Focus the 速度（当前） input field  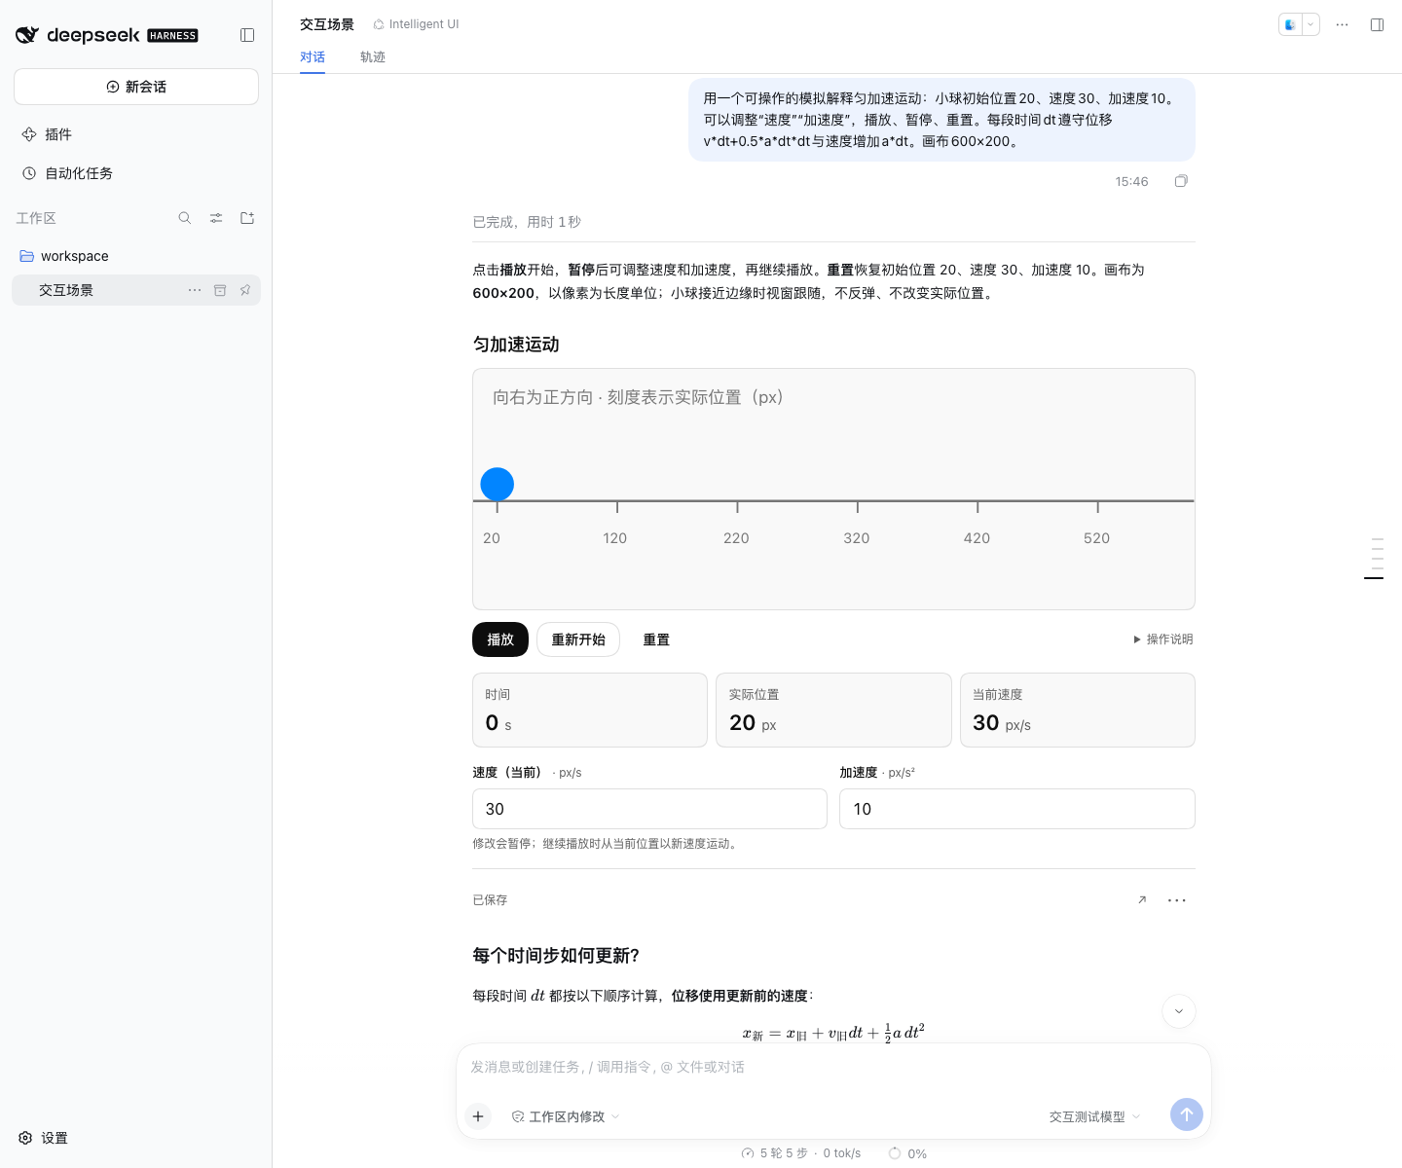tap(649, 809)
